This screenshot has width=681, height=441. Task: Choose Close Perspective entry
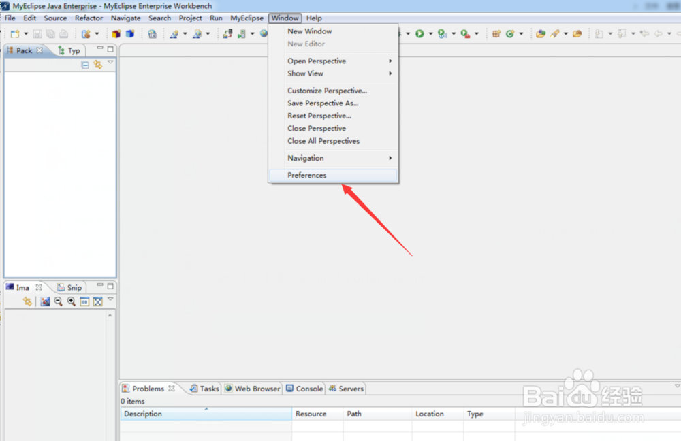pos(333,129)
